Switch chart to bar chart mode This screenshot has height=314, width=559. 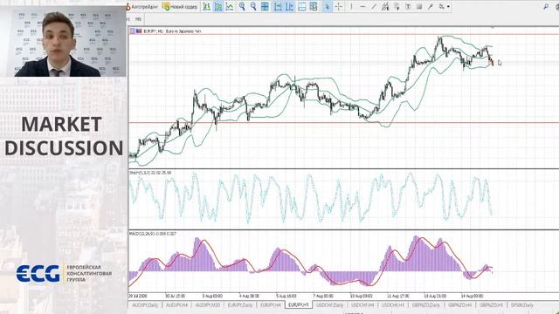[x=207, y=6]
